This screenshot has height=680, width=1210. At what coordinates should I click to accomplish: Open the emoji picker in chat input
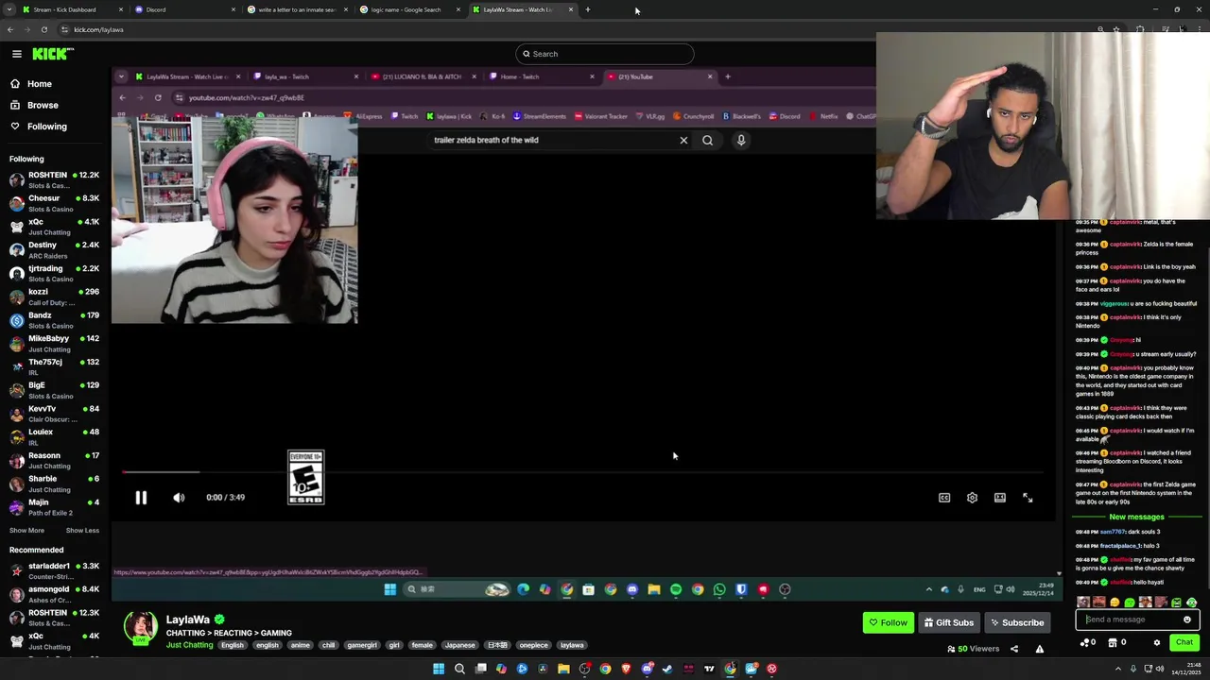coord(1187,620)
